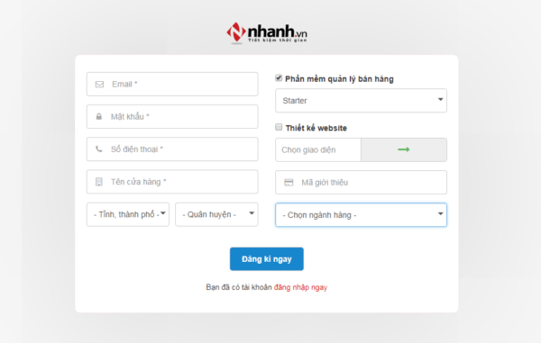The height and width of the screenshot is (343, 541).
Task: Click the lock icon in password field
Action: 99,117
